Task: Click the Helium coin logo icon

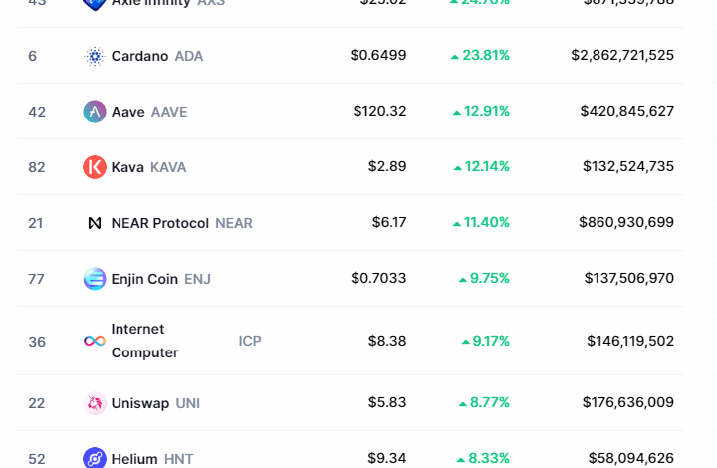Action: click(95, 458)
